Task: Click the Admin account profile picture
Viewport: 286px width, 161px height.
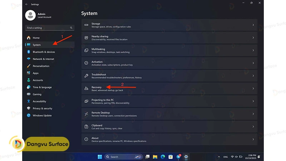Action: [30, 15]
